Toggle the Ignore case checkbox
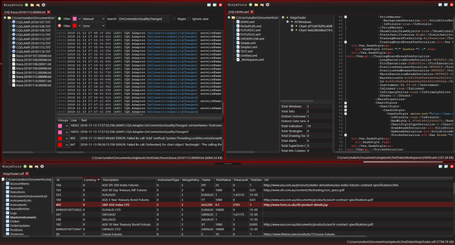Viewport: 455px width, 245px height. (188, 19)
